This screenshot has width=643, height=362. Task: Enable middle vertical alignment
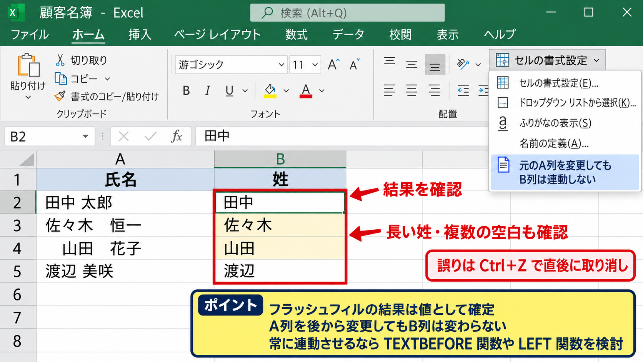(411, 64)
